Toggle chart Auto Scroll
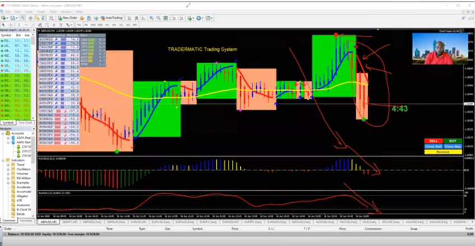 click(174, 18)
